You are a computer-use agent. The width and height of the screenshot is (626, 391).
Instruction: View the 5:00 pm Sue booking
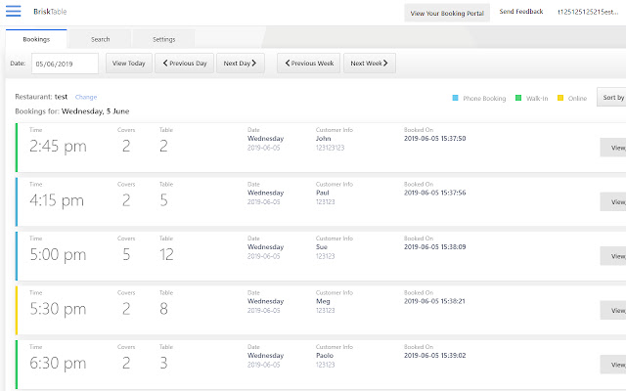pyautogui.click(x=613, y=256)
